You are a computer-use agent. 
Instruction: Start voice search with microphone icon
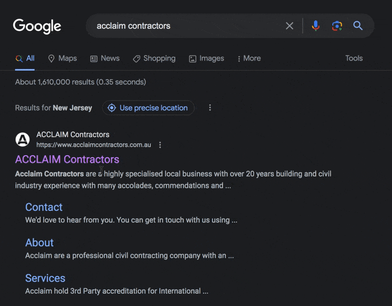(316, 26)
